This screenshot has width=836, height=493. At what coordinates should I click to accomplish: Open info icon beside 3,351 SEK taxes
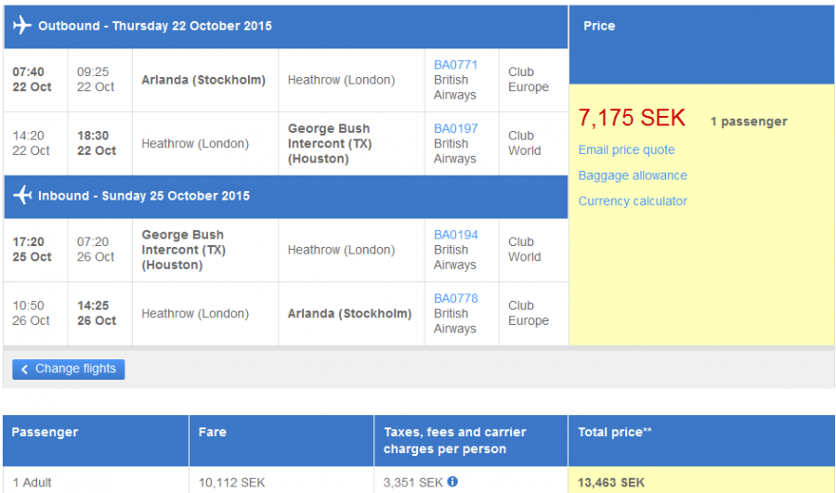coord(452,482)
